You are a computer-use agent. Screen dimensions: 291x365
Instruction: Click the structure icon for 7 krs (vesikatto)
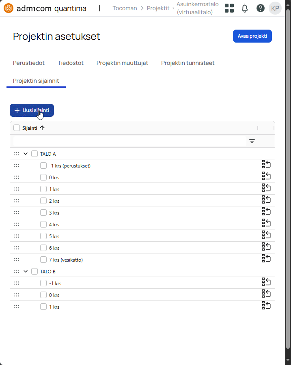pos(266,258)
